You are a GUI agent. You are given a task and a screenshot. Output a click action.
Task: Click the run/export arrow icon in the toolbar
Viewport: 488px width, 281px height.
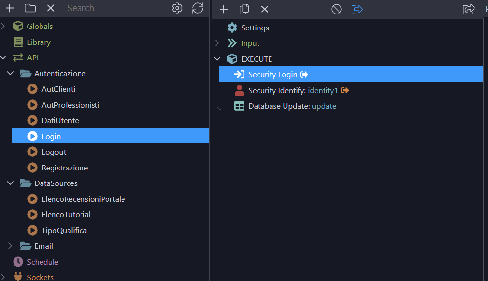pos(357,9)
